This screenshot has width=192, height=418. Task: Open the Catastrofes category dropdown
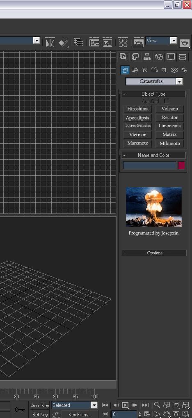(179, 81)
